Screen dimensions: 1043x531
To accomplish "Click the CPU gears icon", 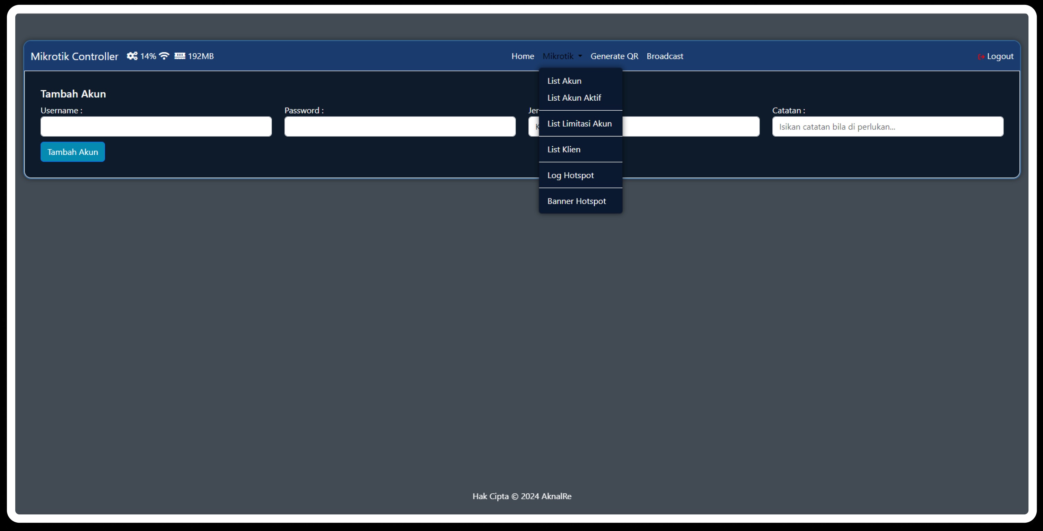I will [132, 56].
